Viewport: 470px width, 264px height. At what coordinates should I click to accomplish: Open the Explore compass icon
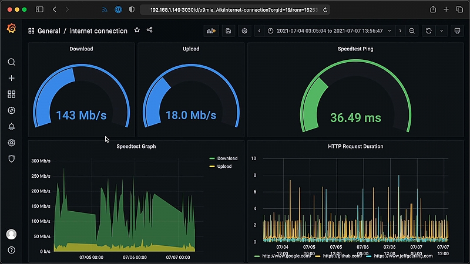11,110
